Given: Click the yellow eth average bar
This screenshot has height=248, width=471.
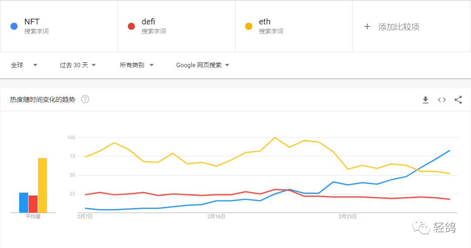Looking at the screenshot, I should click(x=42, y=185).
